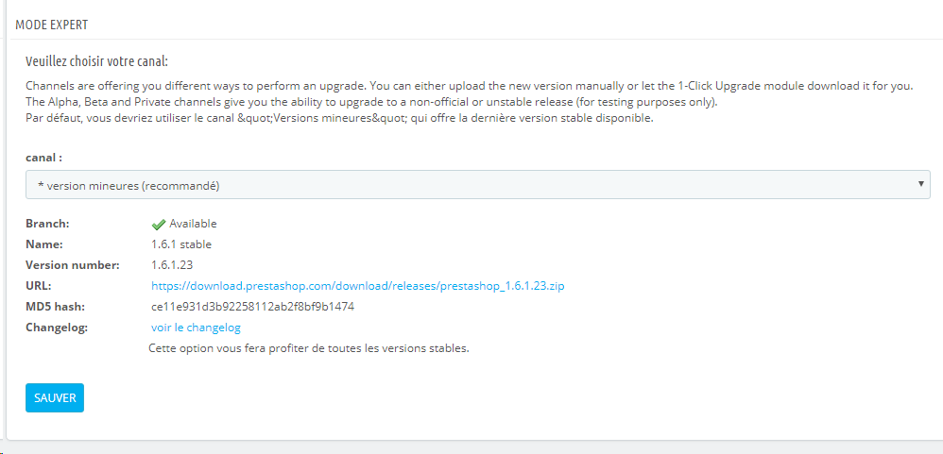Click the "URL:" label
Screen dimensions: 943x454
38,286
